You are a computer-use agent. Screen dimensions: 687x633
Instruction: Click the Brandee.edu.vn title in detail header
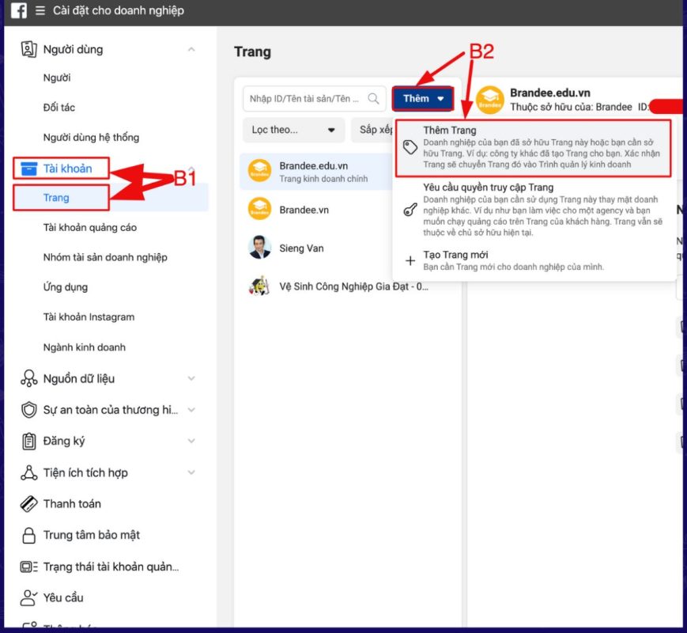click(550, 93)
